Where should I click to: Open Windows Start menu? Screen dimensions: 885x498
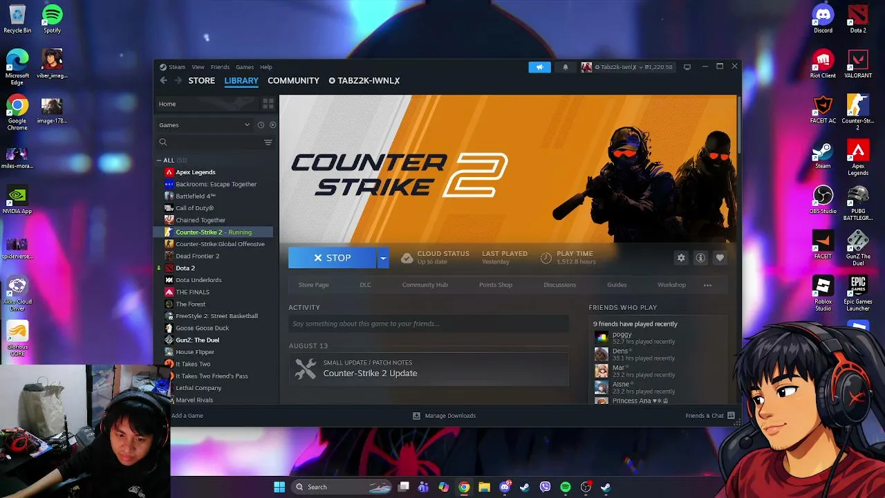click(279, 487)
